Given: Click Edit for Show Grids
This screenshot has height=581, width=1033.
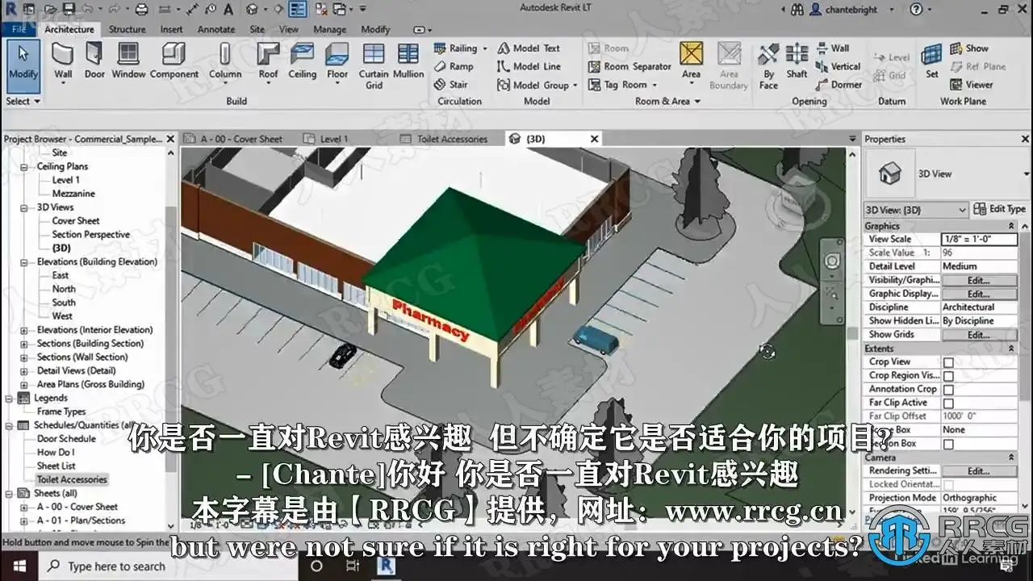Looking at the screenshot, I should [979, 335].
